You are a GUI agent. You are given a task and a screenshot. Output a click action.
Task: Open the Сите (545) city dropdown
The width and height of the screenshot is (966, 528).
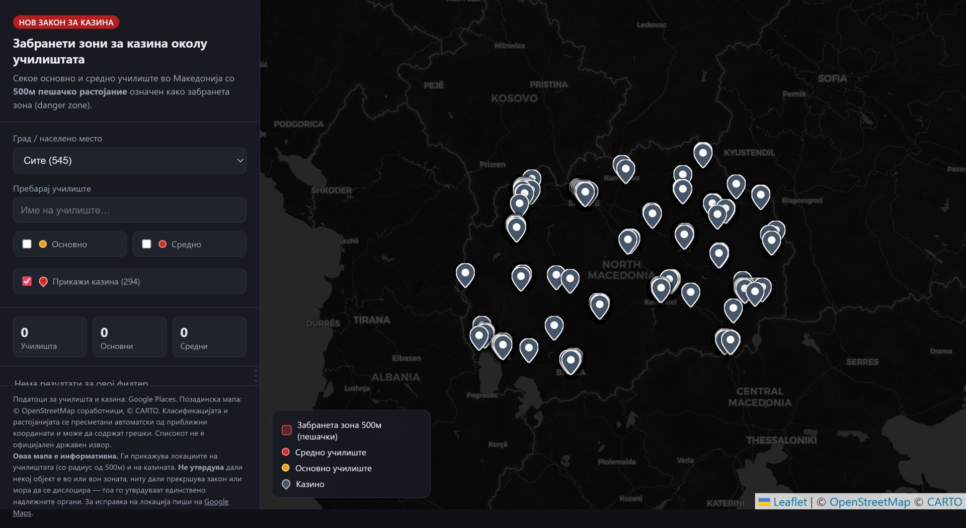pos(130,161)
